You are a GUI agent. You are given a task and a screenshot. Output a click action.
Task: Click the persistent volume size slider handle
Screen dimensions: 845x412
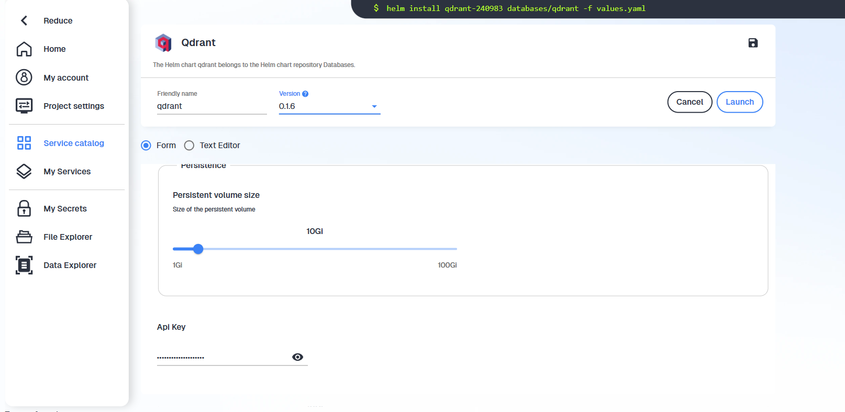coord(198,249)
